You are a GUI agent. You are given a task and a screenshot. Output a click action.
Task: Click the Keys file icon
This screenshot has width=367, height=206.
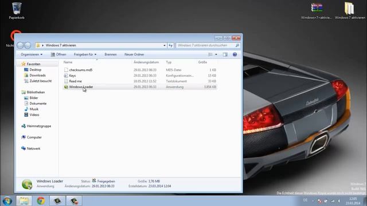tap(66, 76)
